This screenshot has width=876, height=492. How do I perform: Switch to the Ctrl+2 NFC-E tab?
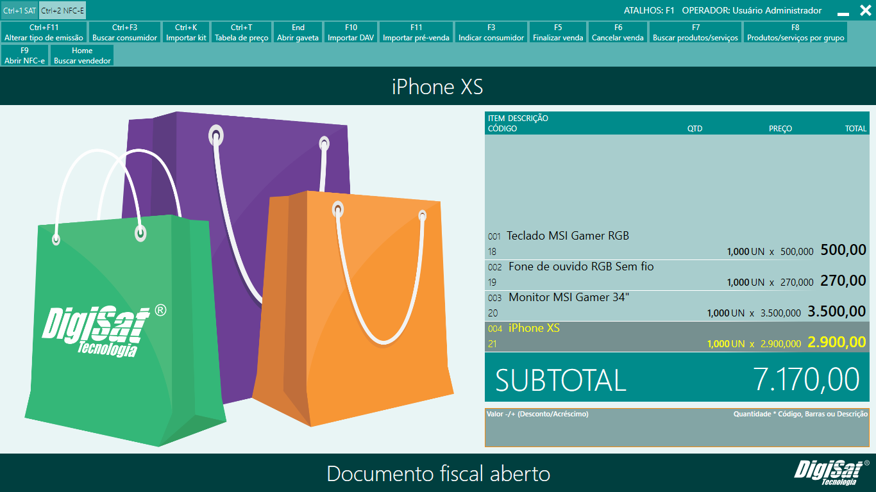pyautogui.click(x=63, y=10)
